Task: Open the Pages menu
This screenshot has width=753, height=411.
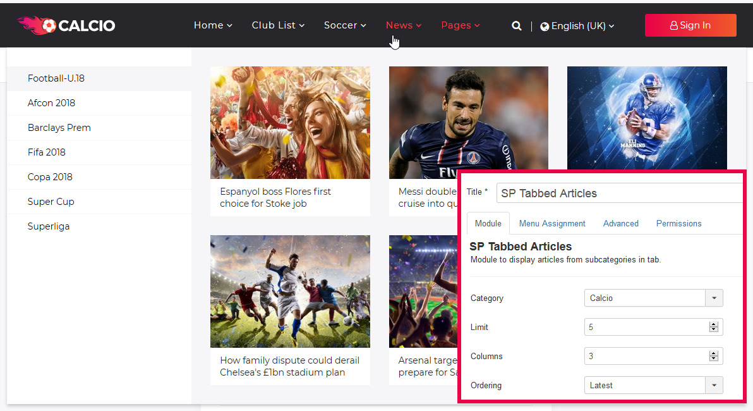Action: click(460, 25)
